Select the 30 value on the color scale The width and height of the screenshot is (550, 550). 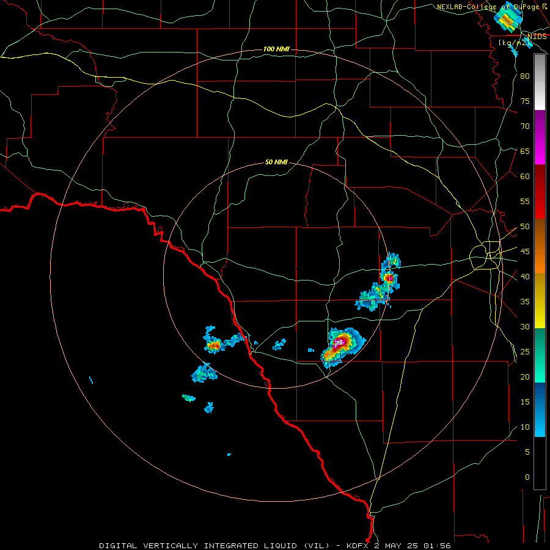click(525, 327)
